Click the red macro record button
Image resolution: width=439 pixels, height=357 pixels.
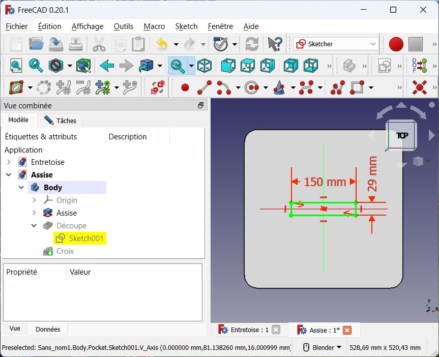click(396, 44)
